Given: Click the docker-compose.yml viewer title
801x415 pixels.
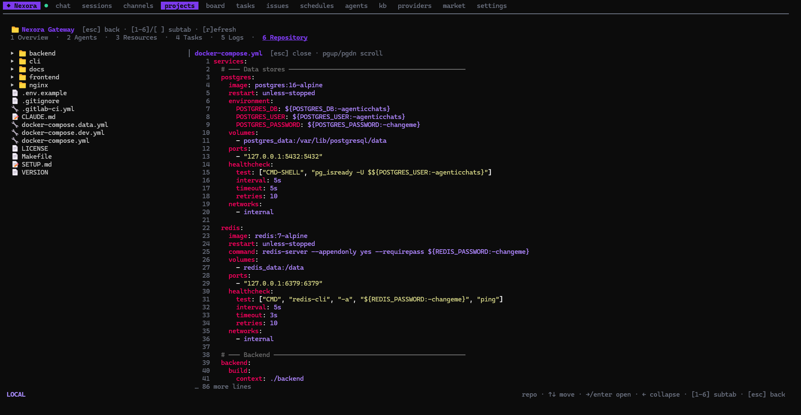Looking at the screenshot, I should (x=229, y=53).
